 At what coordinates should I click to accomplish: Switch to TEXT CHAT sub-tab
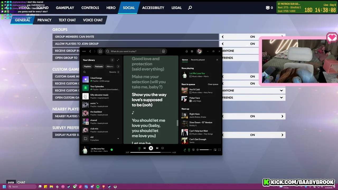[67, 20]
